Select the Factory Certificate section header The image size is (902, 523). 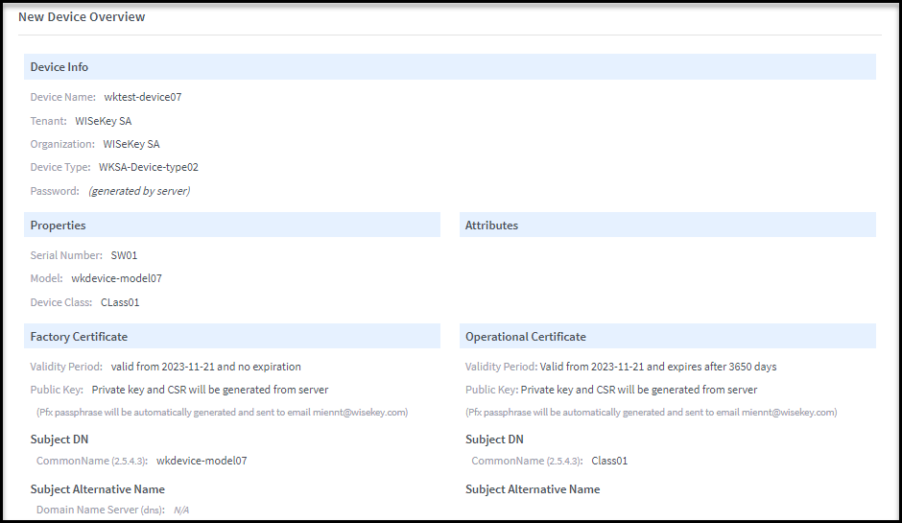(79, 337)
